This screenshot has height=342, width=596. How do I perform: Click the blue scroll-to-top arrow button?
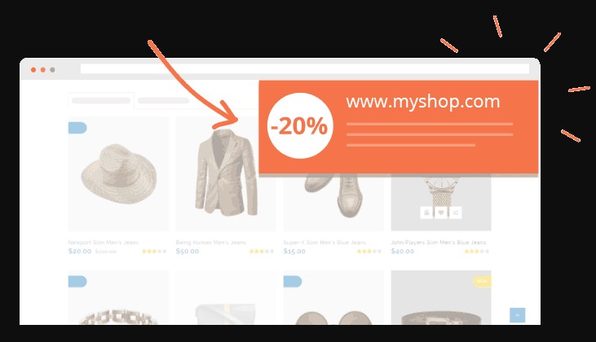[517, 315]
